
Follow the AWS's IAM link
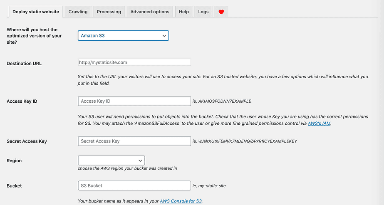pyautogui.click(x=319, y=123)
